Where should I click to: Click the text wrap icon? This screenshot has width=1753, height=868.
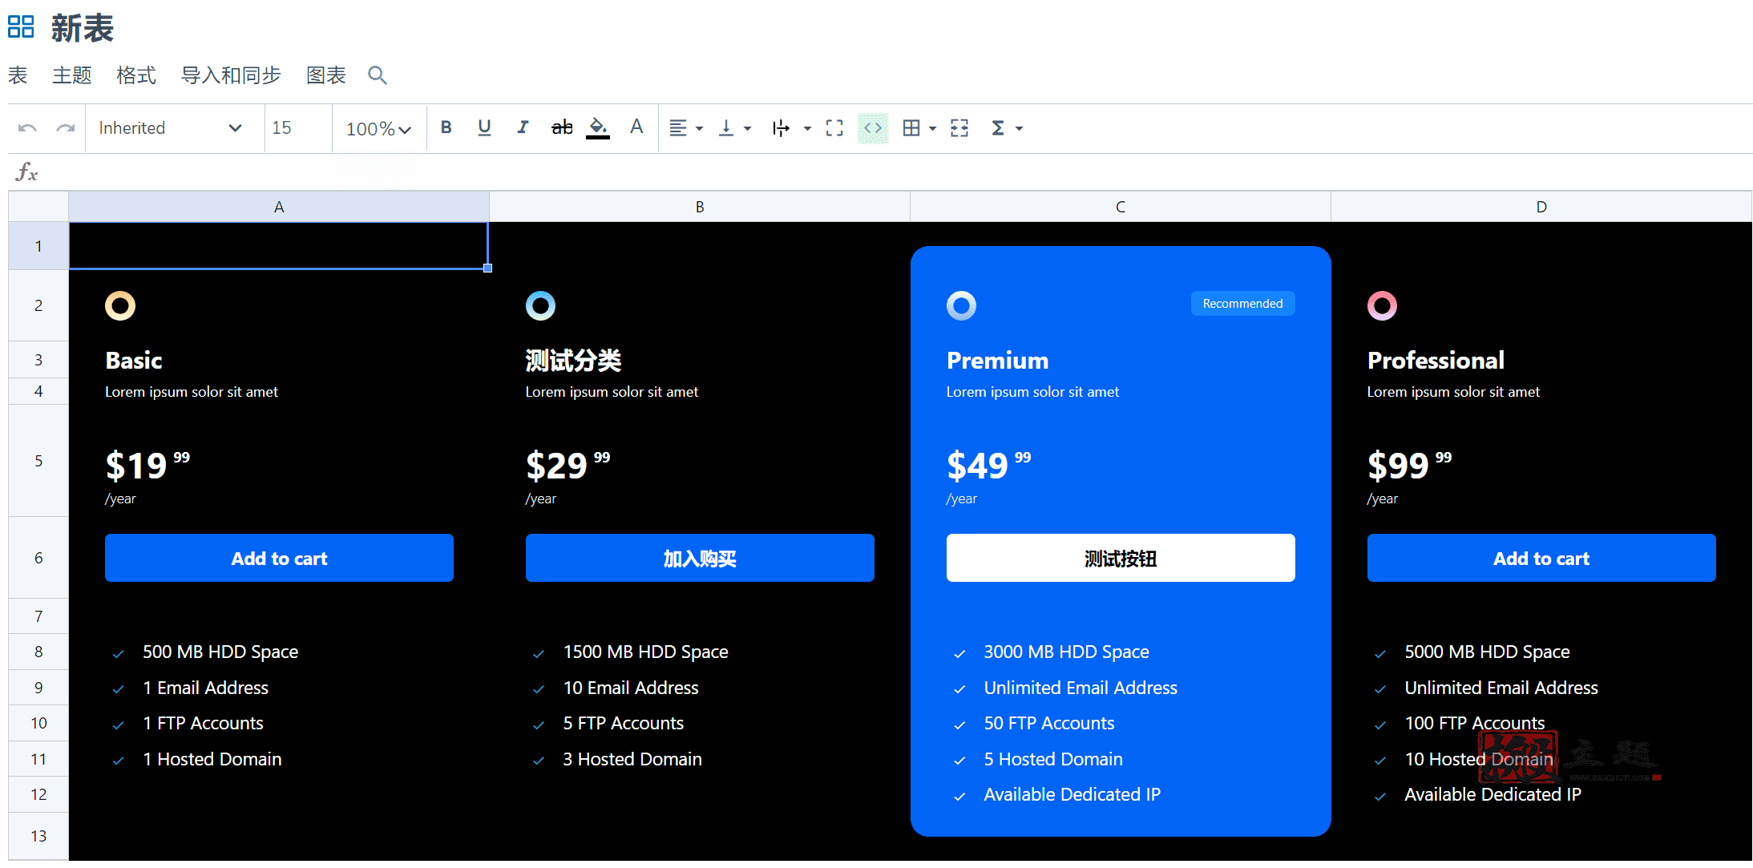pos(781,128)
